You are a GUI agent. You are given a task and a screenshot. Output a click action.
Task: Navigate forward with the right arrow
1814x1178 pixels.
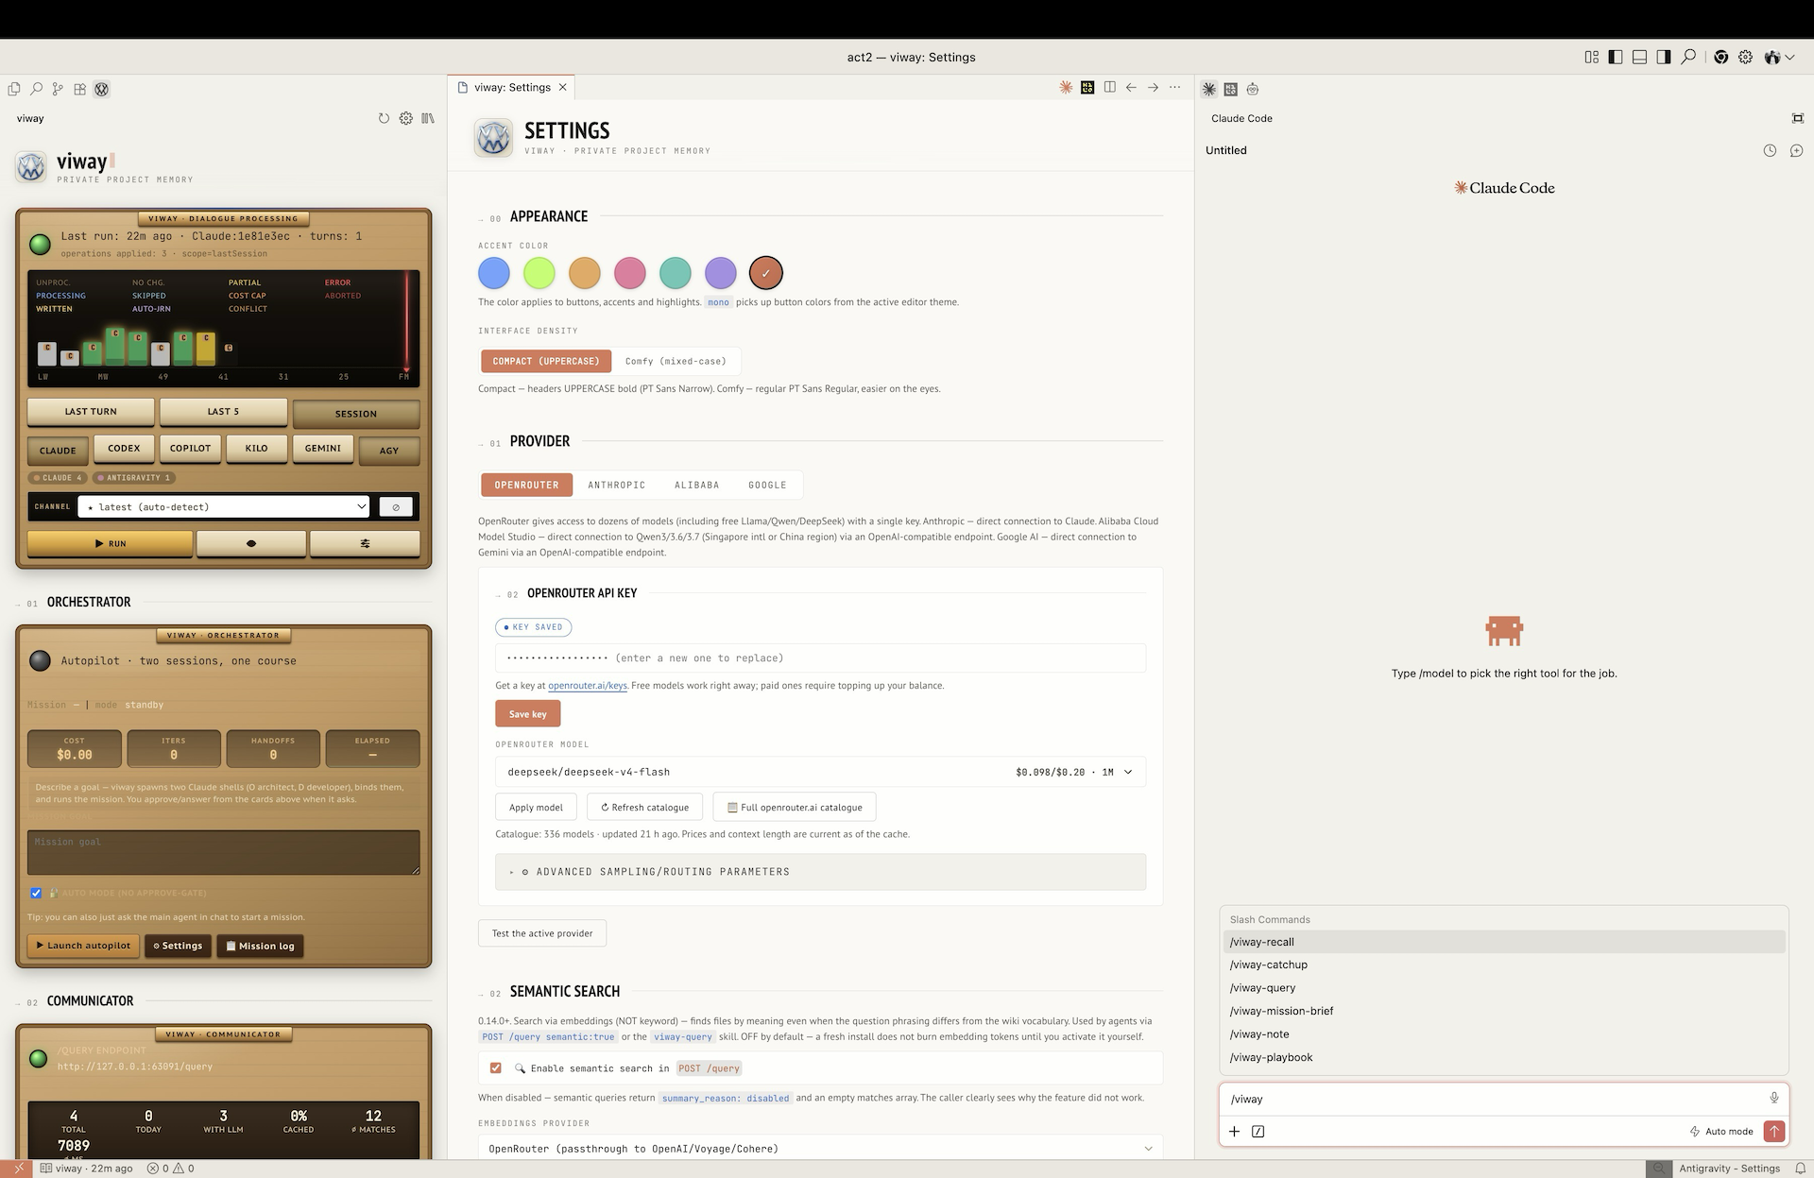coord(1153,87)
